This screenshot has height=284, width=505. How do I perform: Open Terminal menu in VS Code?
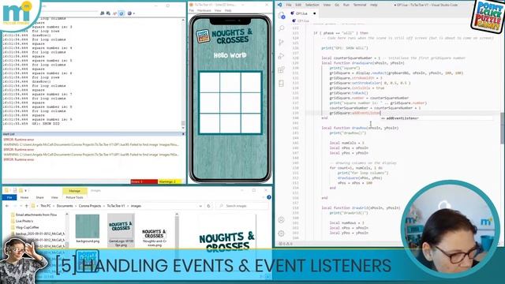(360, 5)
